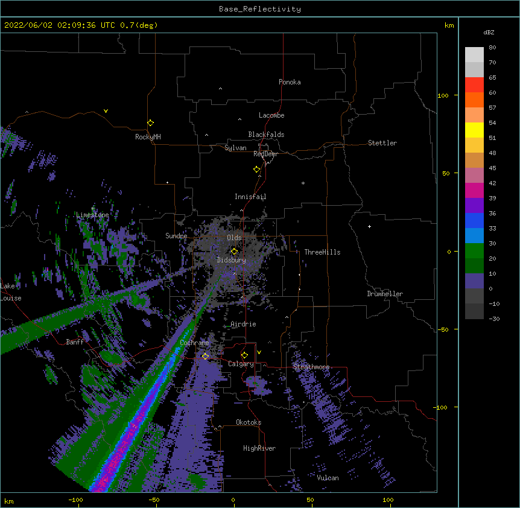This screenshot has width=520, height=508.
Task: Click the slate-purple 0–10 dBZ legend swatch
Action: pyautogui.click(x=474, y=281)
